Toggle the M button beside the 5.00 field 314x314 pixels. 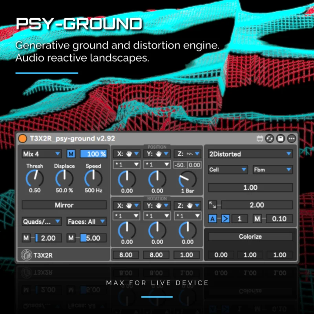pyautogui.click(x=71, y=238)
